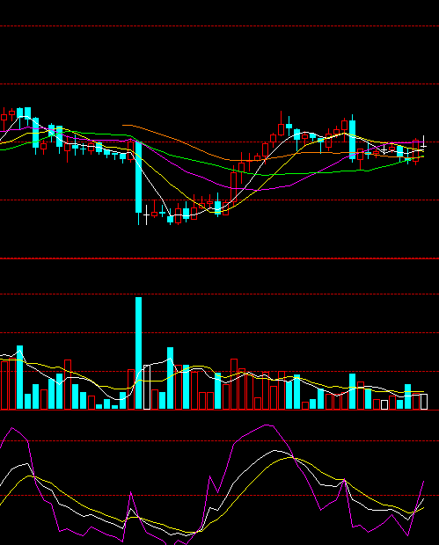The height and width of the screenshot is (545, 439).
Task: Click the highest peak of the magenta oscillator line
Action: click(267, 425)
